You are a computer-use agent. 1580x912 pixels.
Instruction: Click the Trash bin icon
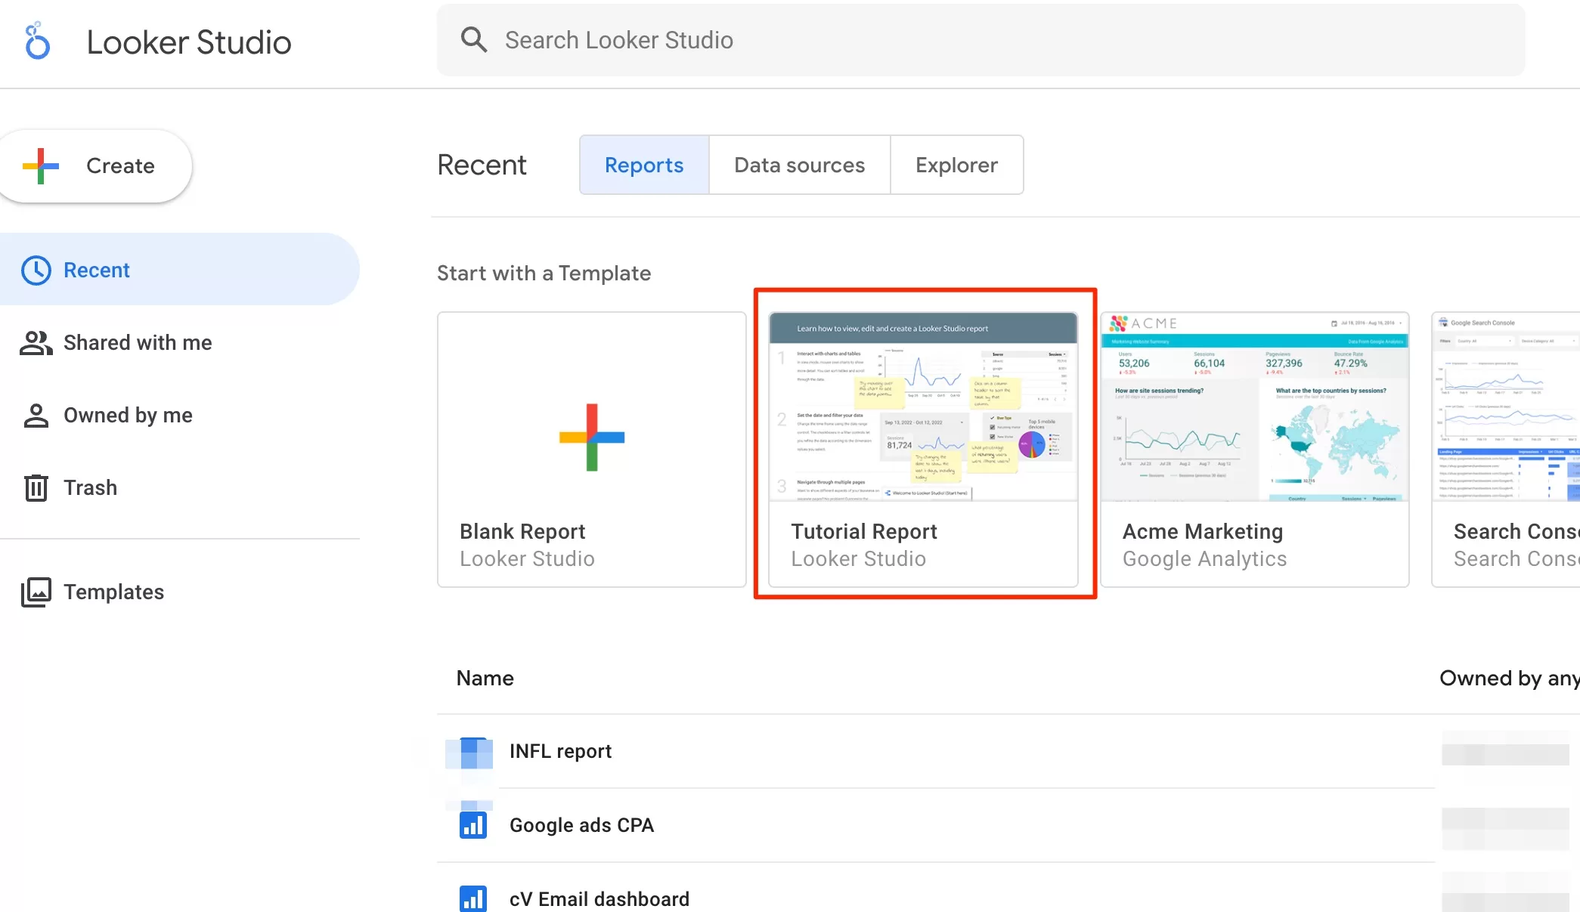point(36,488)
